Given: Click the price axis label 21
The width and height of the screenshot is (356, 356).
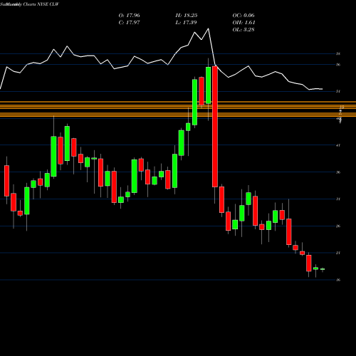Looking at the screenshot, I should point(338,253).
